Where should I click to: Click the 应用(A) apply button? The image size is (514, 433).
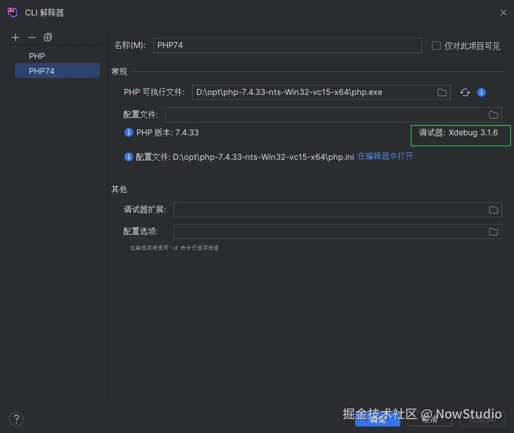[x=483, y=419]
